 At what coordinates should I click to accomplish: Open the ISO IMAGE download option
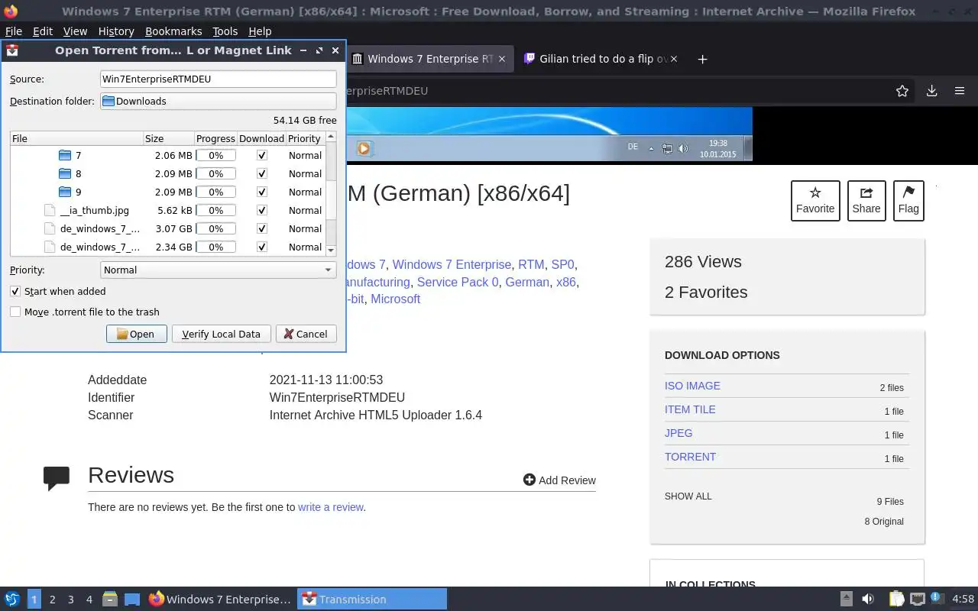tap(692, 386)
